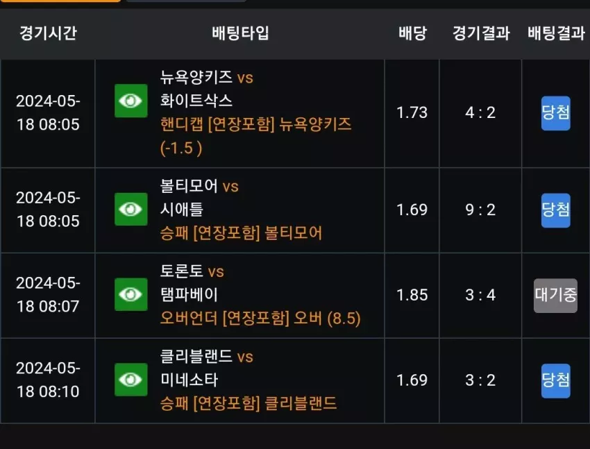Open 오버언더 오버 (8.5) bet text

(x=260, y=318)
